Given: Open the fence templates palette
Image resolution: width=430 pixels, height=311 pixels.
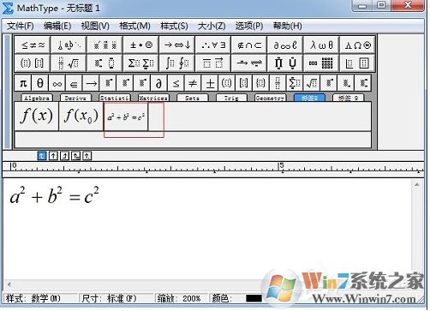Looking at the screenshot, I should tap(33, 63).
